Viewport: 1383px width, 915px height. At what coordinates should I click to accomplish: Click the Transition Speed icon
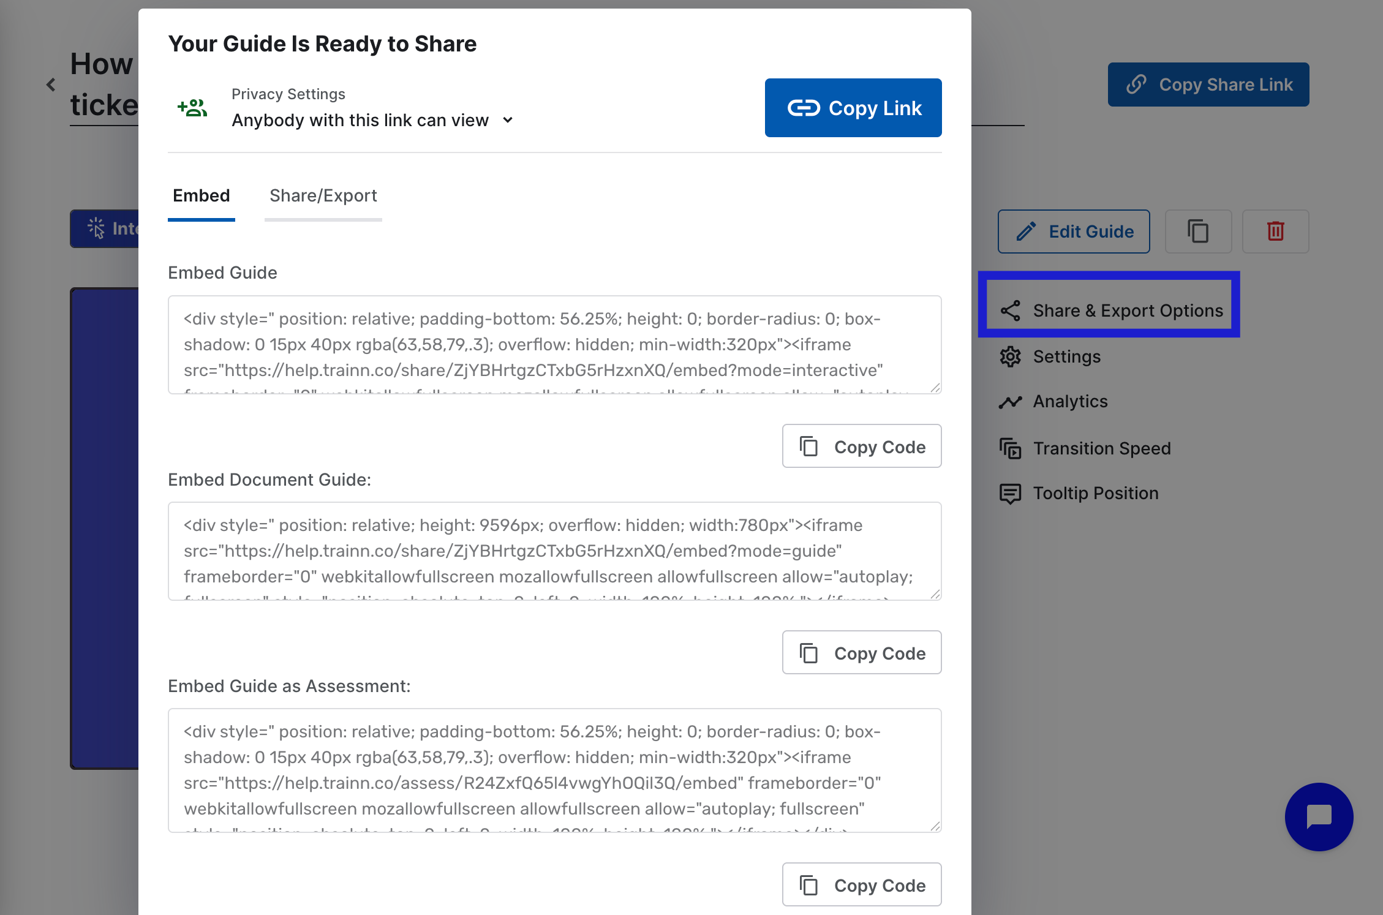click(1011, 448)
